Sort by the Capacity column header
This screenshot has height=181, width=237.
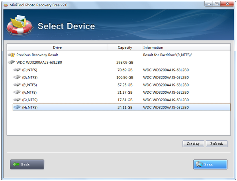coord(125,47)
